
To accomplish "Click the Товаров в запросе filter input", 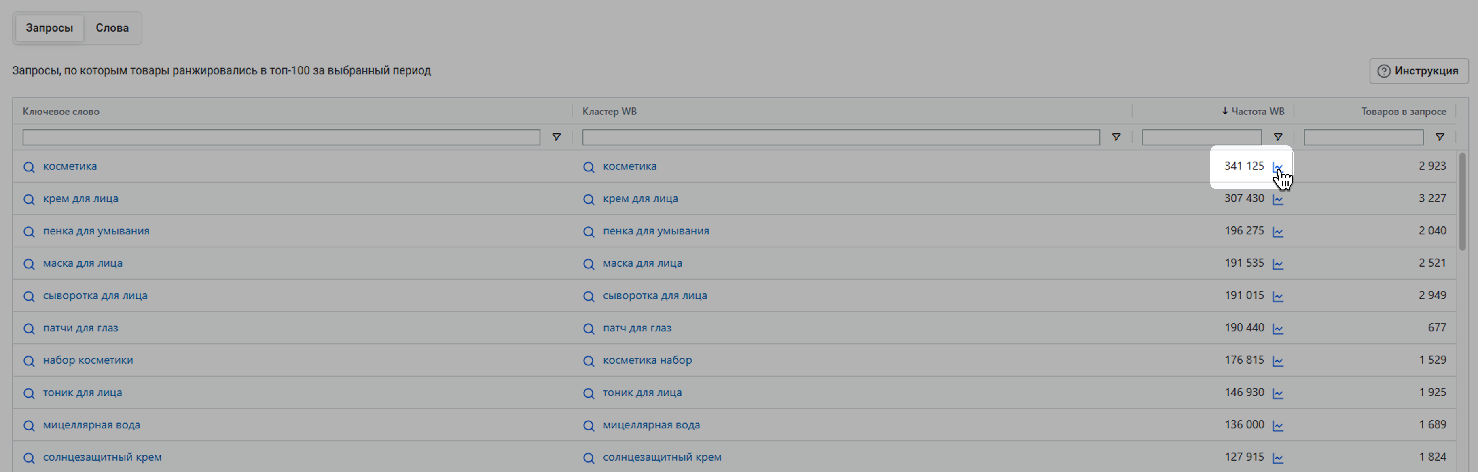I will [x=1363, y=137].
